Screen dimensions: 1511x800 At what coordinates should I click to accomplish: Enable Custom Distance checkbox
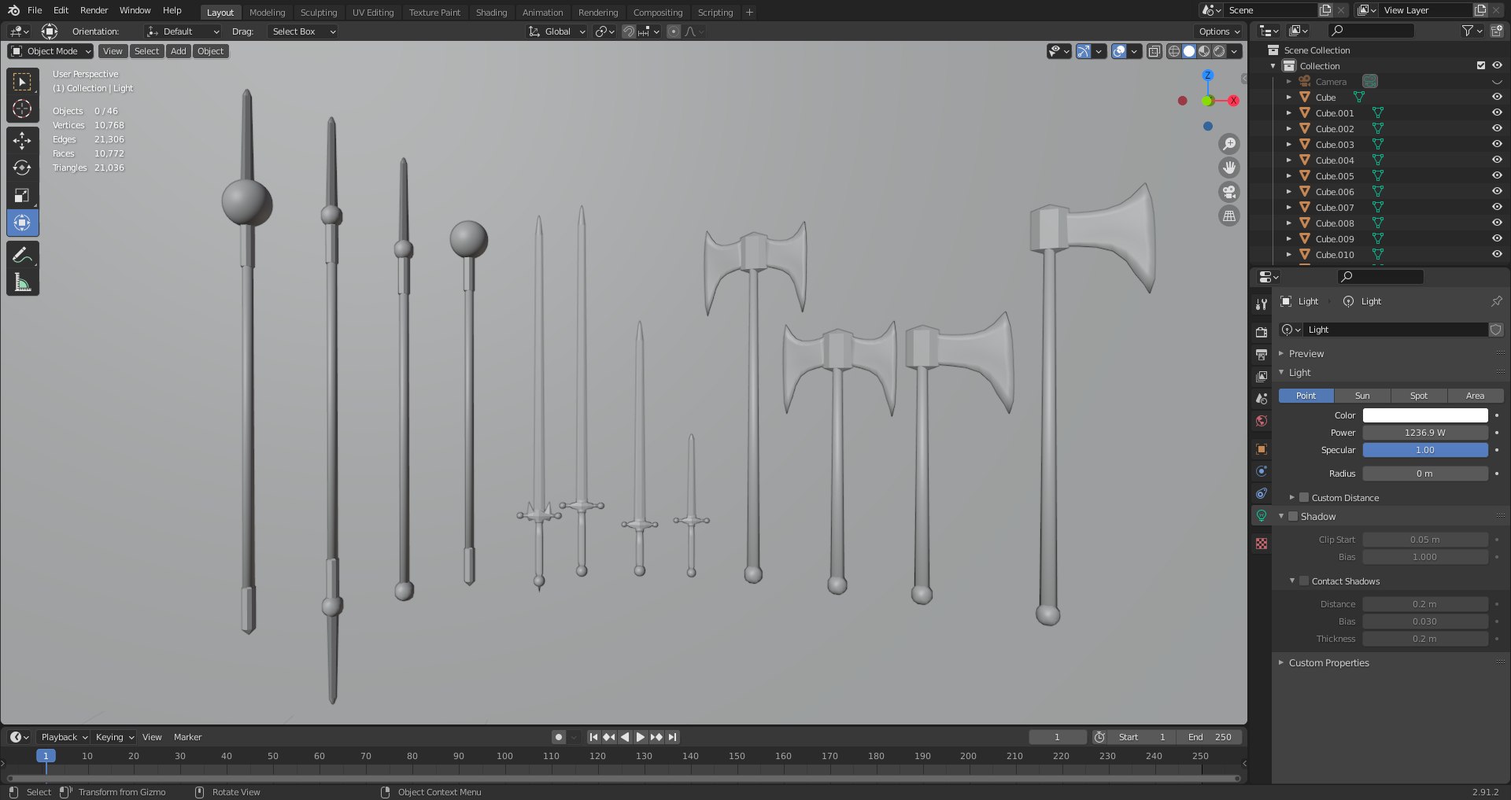tap(1304, 498)
